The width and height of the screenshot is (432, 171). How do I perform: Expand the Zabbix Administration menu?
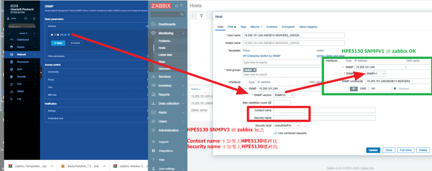(x=167, y=130)
